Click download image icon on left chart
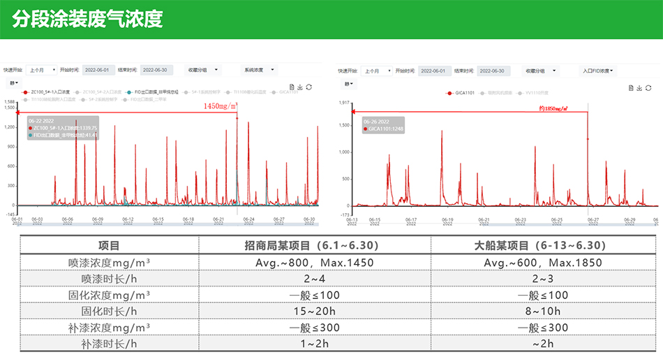This screenshot has width=663, height=357. [300, 87]
